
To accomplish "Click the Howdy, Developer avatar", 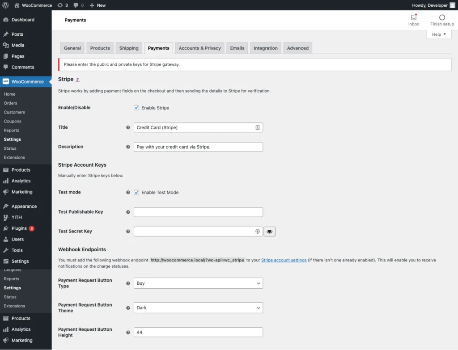I will [453, 5].
